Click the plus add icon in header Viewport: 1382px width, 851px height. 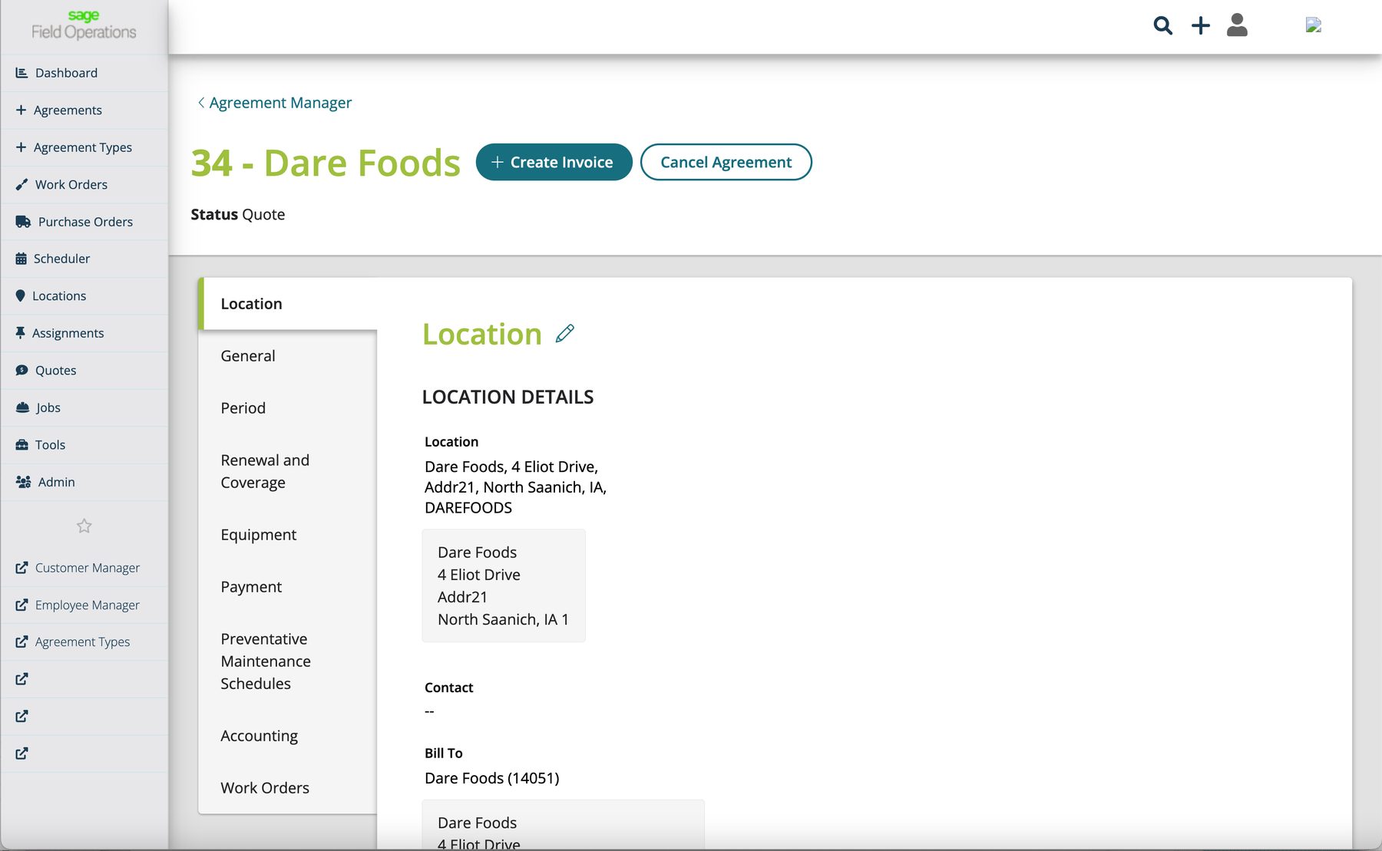[x=1201, y=26]
